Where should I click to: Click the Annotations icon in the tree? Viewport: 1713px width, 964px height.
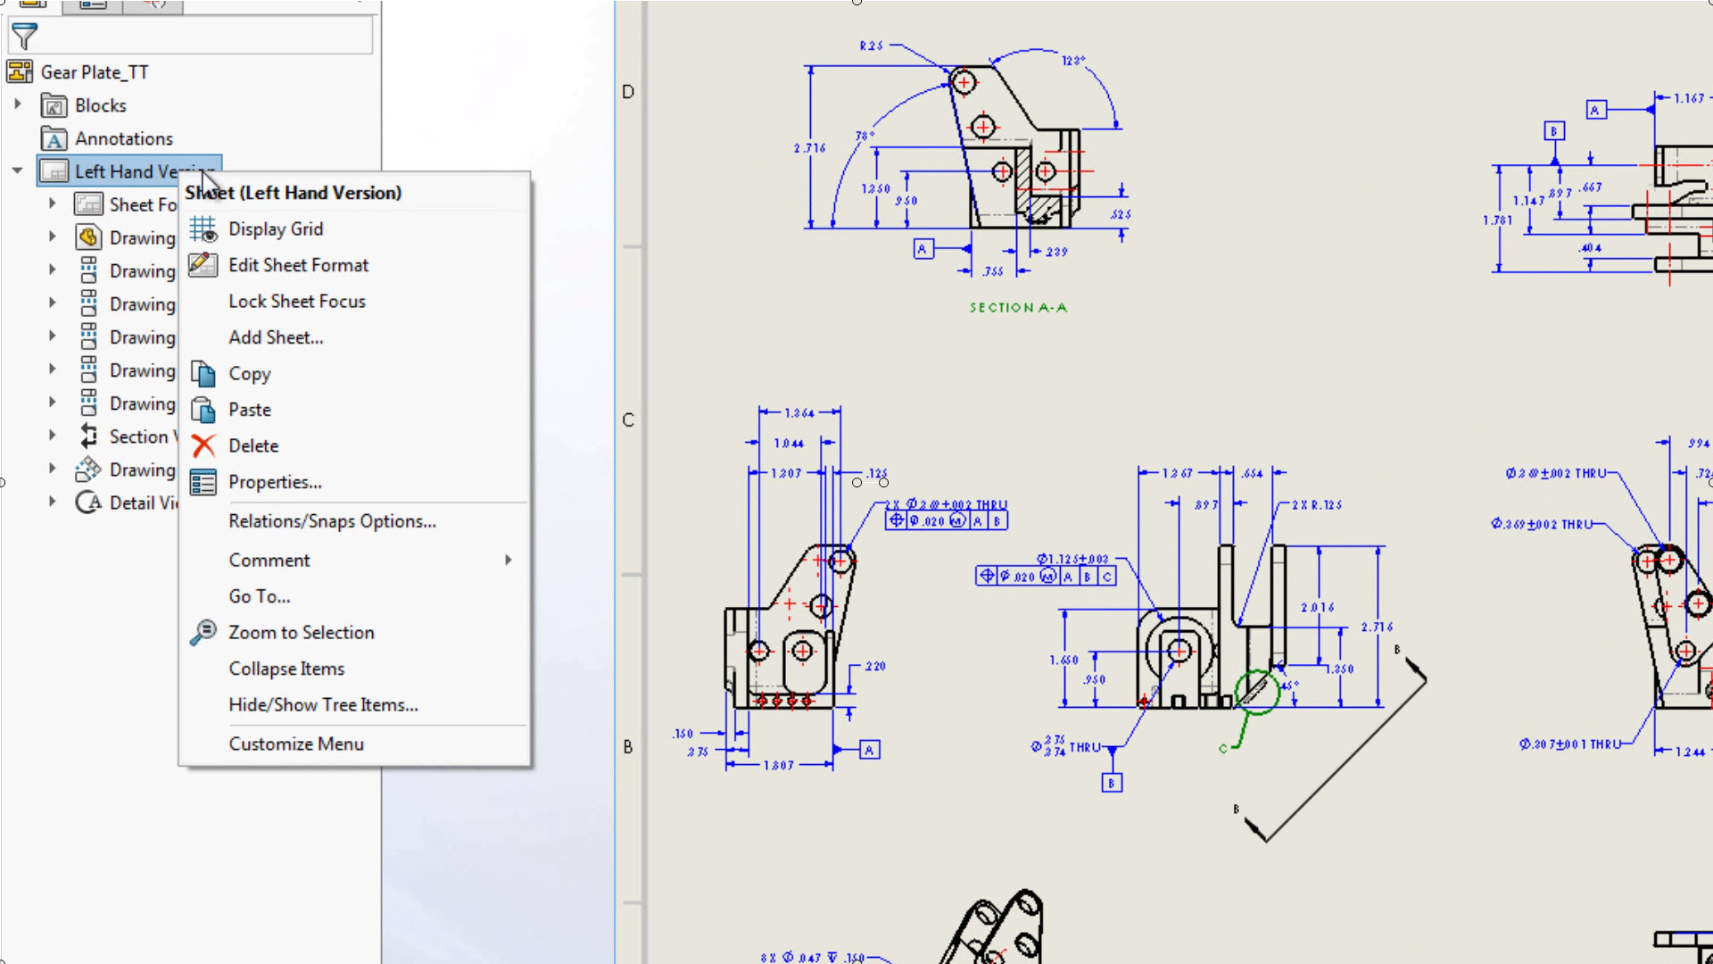coord(54,138)
